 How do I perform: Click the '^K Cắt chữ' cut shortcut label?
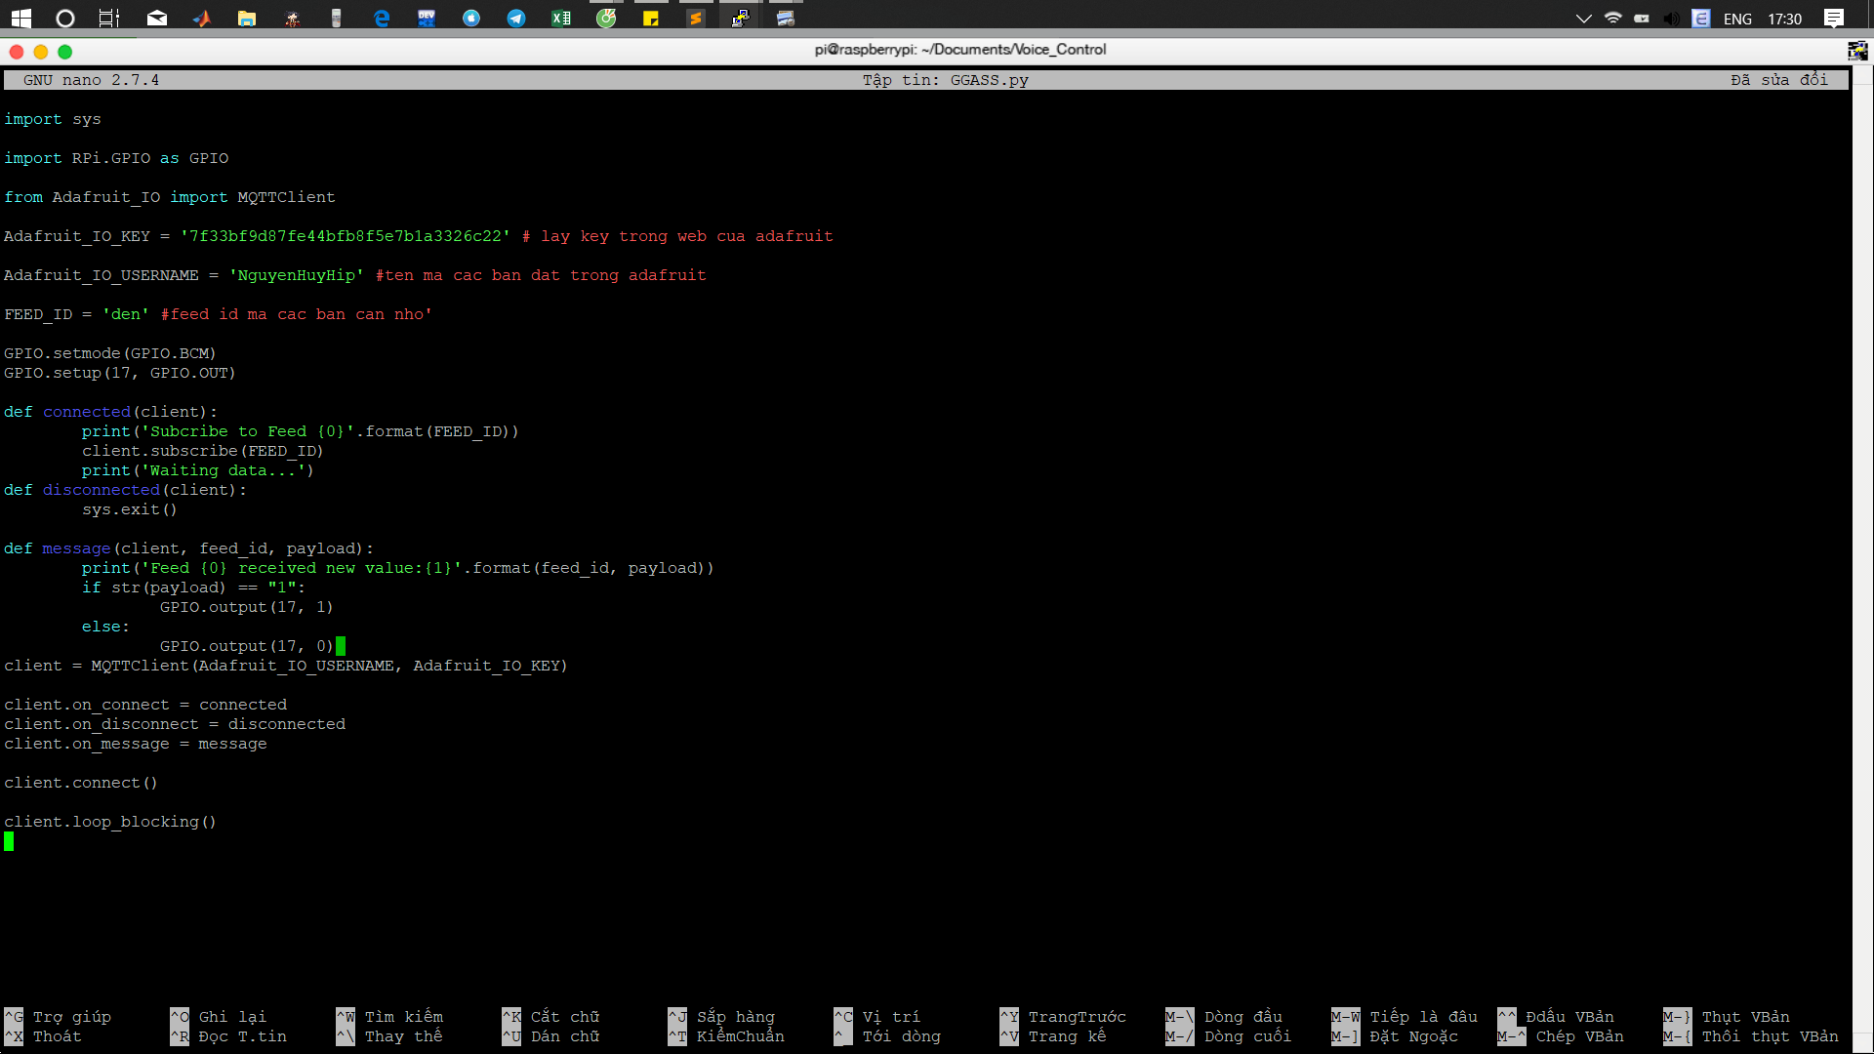pos(550,1017)
